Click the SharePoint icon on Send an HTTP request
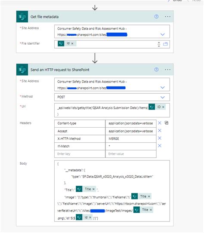 pos(22,70)
